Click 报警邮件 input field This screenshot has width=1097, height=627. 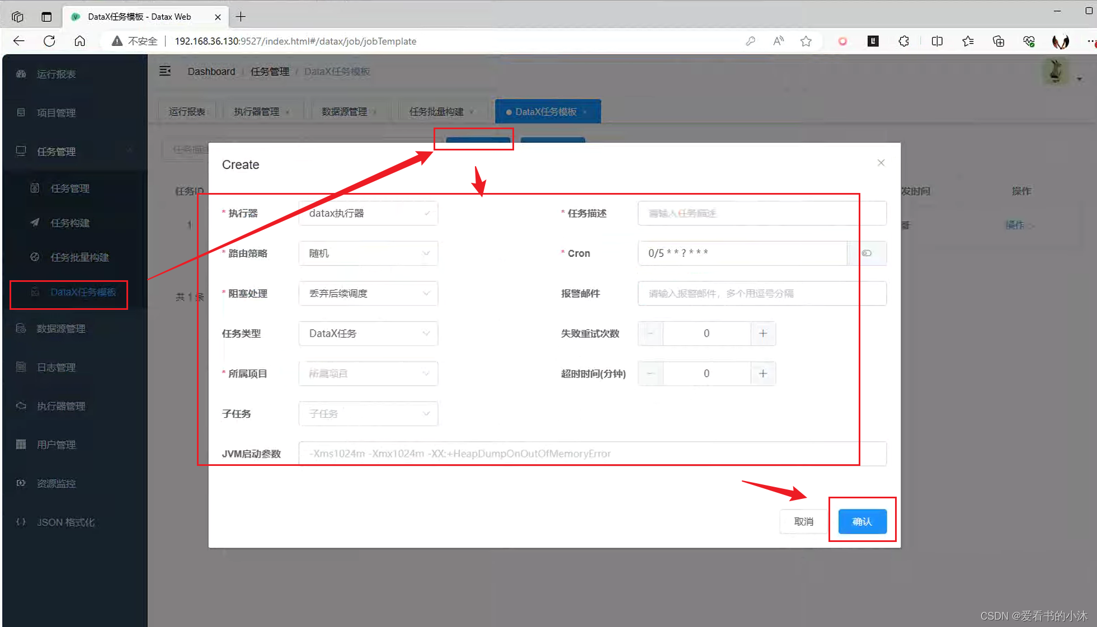click(762, 294)
